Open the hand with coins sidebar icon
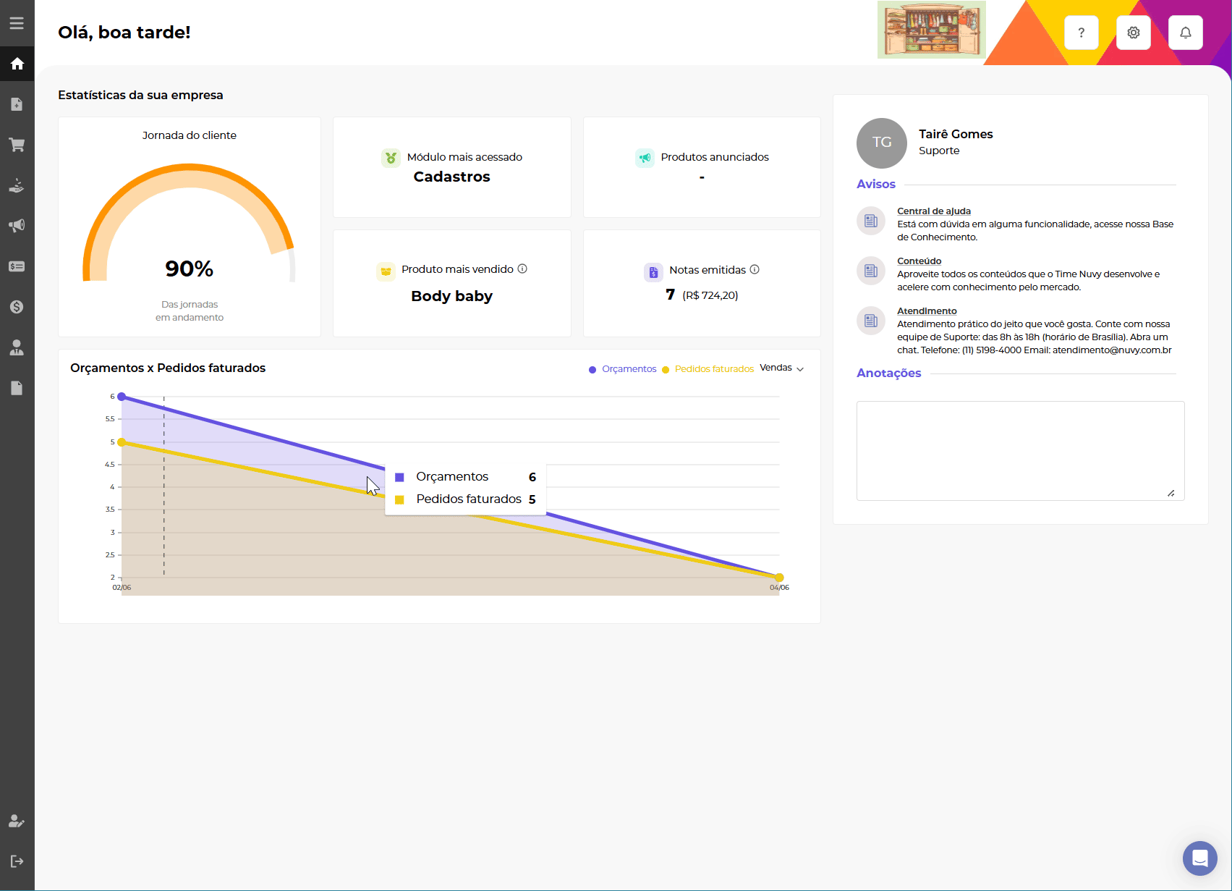The height and width of the screenshot is (891, 1232). [x=17, y=186]
